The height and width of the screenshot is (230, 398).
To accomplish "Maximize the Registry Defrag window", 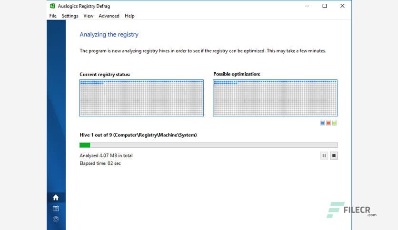I will pyautogui.click(x=324, y=6).
